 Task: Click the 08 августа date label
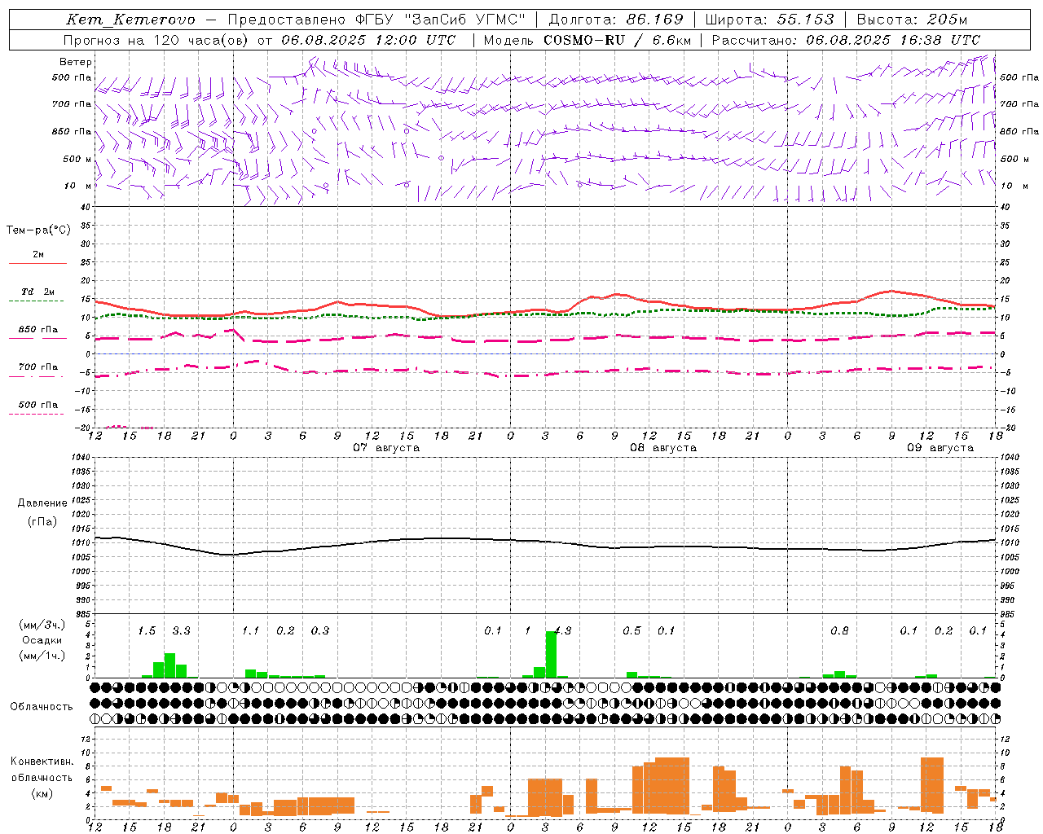[x=663, y=448]
